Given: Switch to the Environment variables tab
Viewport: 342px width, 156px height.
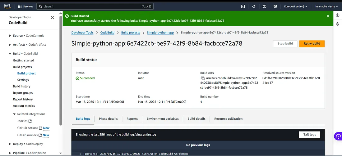Looking at the screenshot, I should (163, 119).
